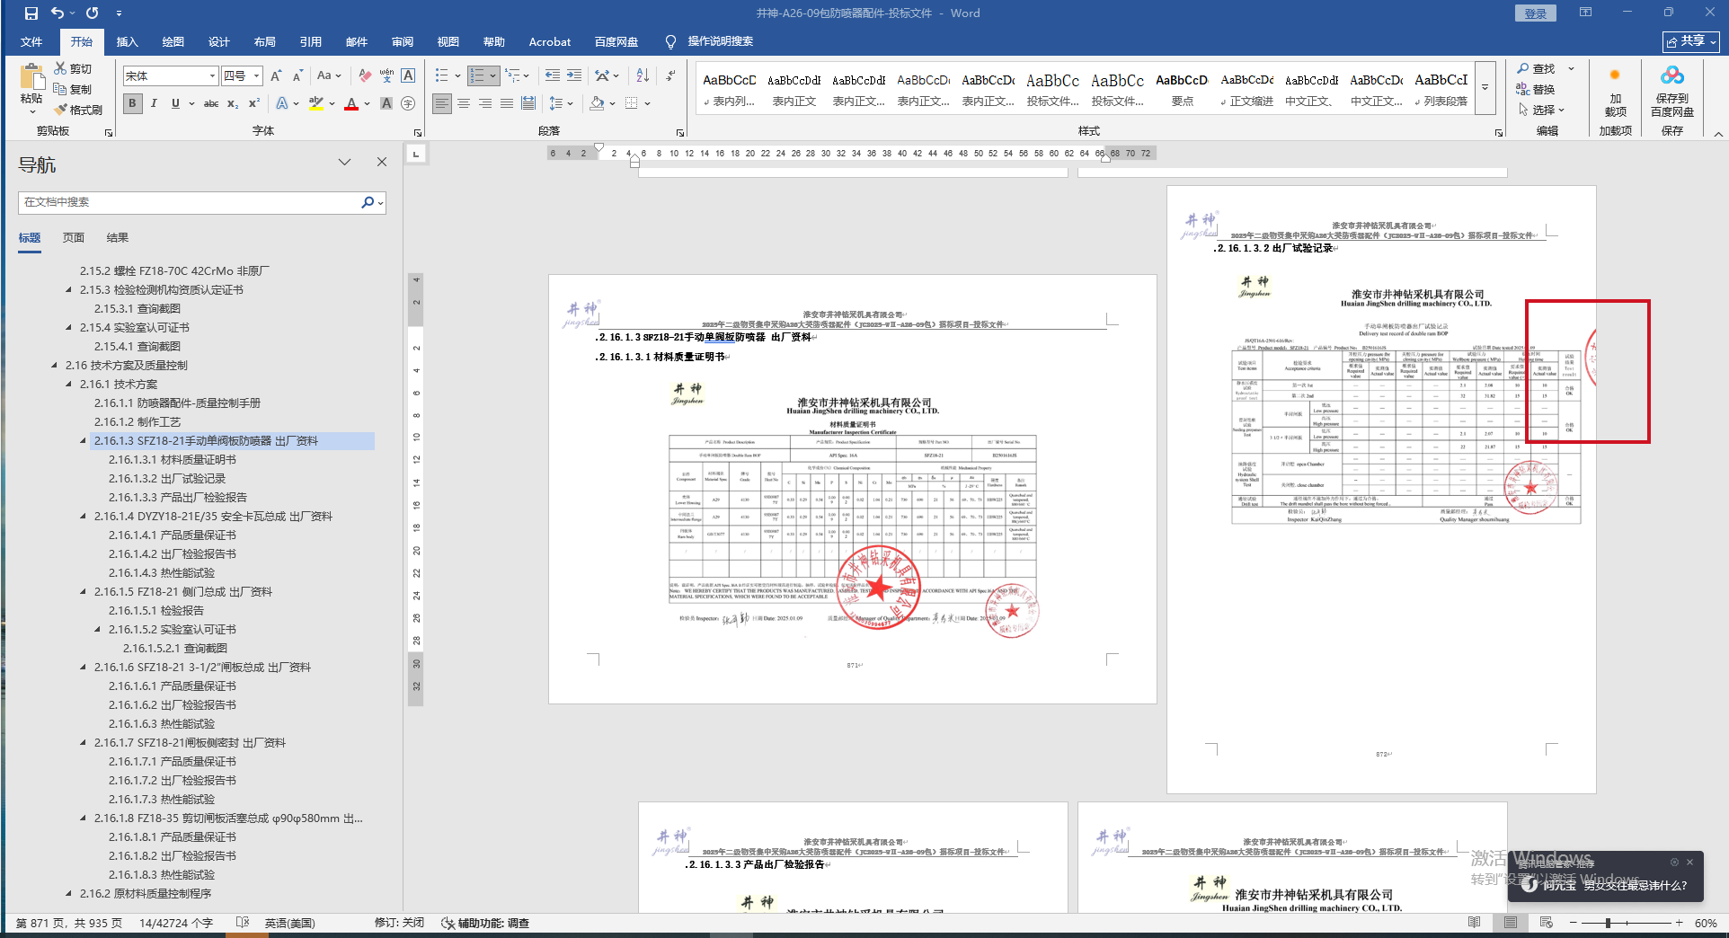Switch to the 结果 tab in navigation pane
Screen dimensions: 1729x938
coord(118,238)
